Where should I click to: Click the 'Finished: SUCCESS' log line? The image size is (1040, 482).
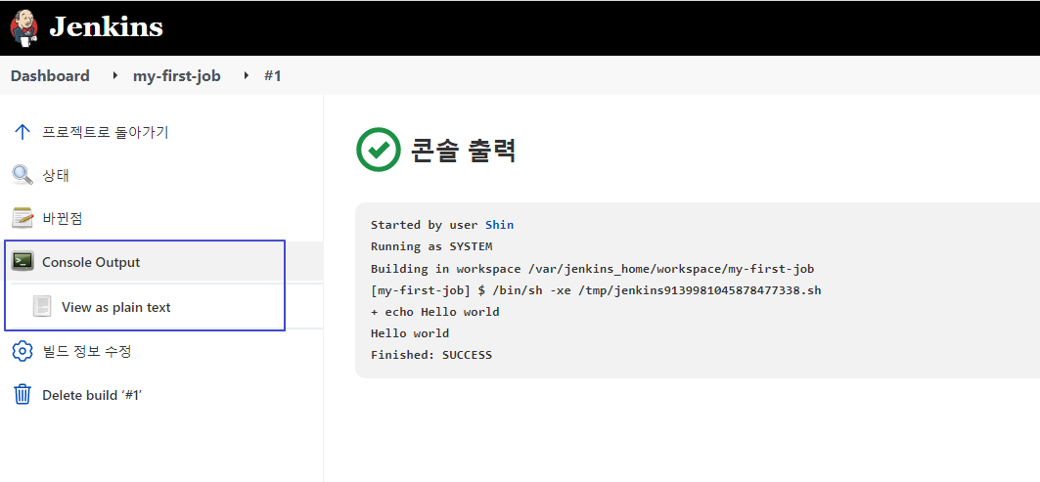click(x=431, y=355)
